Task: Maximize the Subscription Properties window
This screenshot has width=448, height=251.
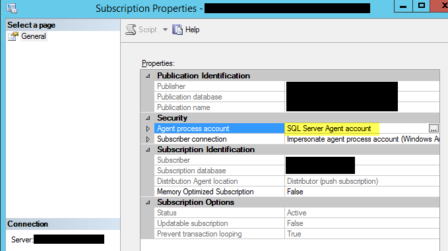Action: tap(421, 6)
